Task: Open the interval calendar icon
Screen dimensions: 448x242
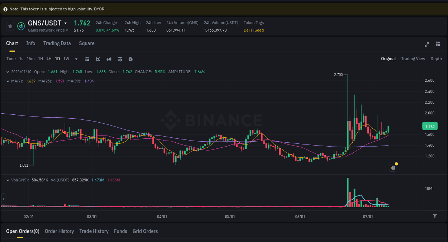Action: (87, 59)
